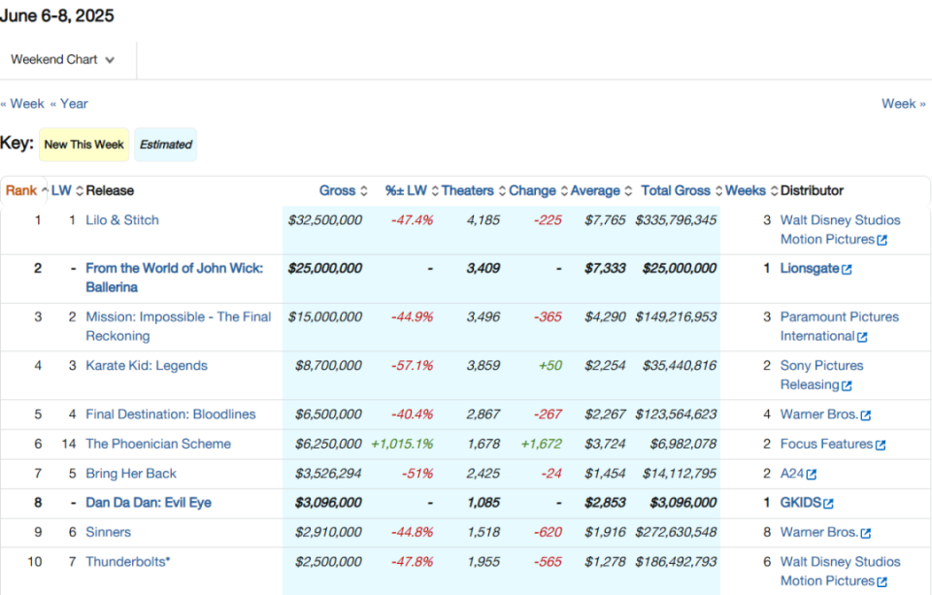Go to the previous week link

click(22, 104)
